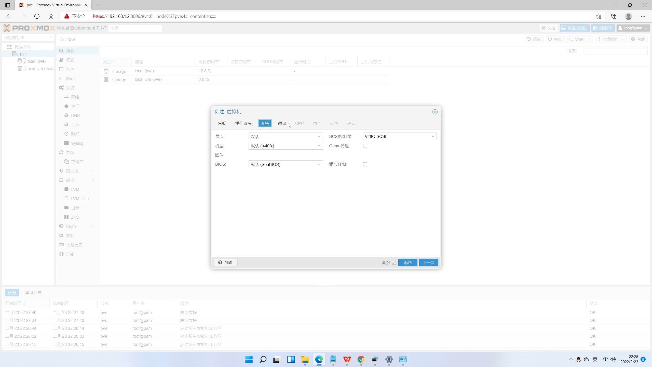Close the Create VM dialog with the X icon
Image resolution: width=652 pixels, height=367 pixels.
[x=435, y=112]
